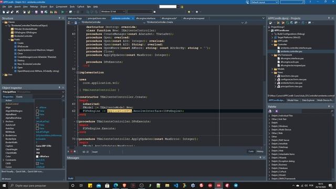
Task: Expand the Anchors property
Action: [3, 121]
